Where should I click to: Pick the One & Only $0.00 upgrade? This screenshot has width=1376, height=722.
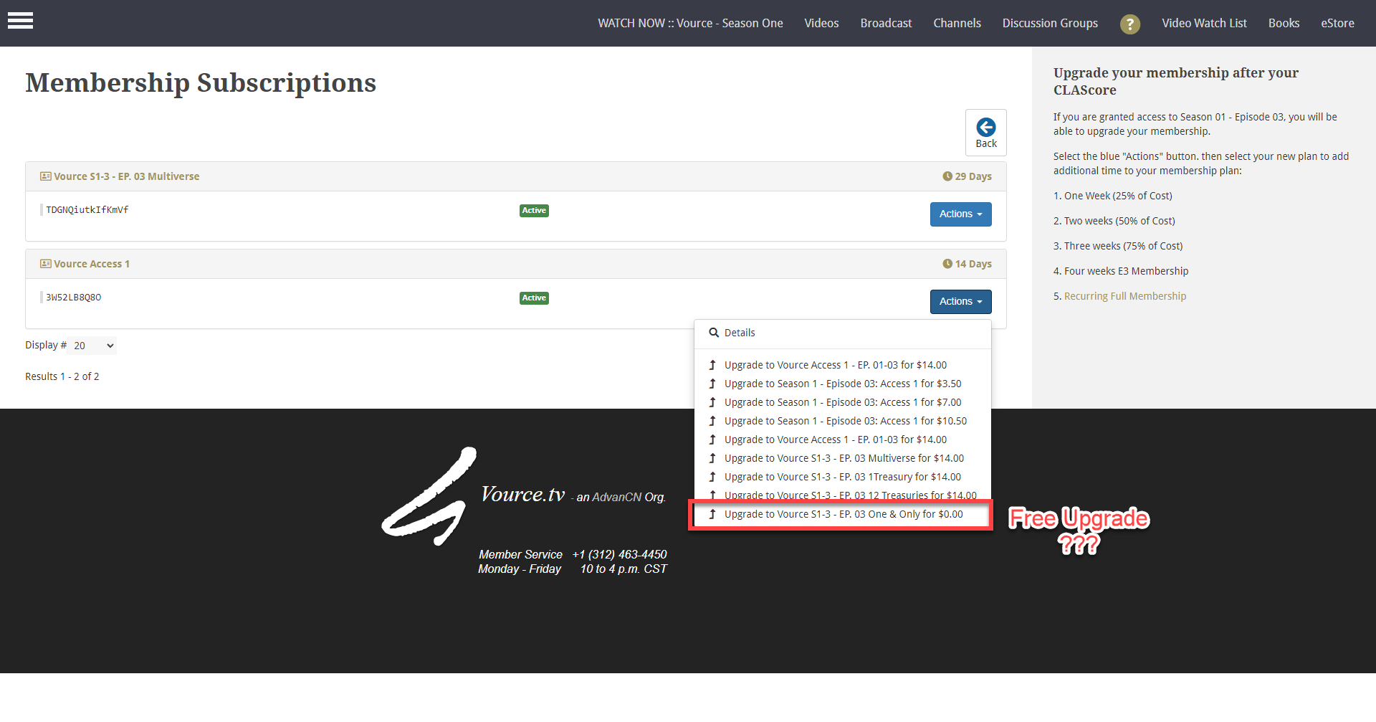point(842,514)
